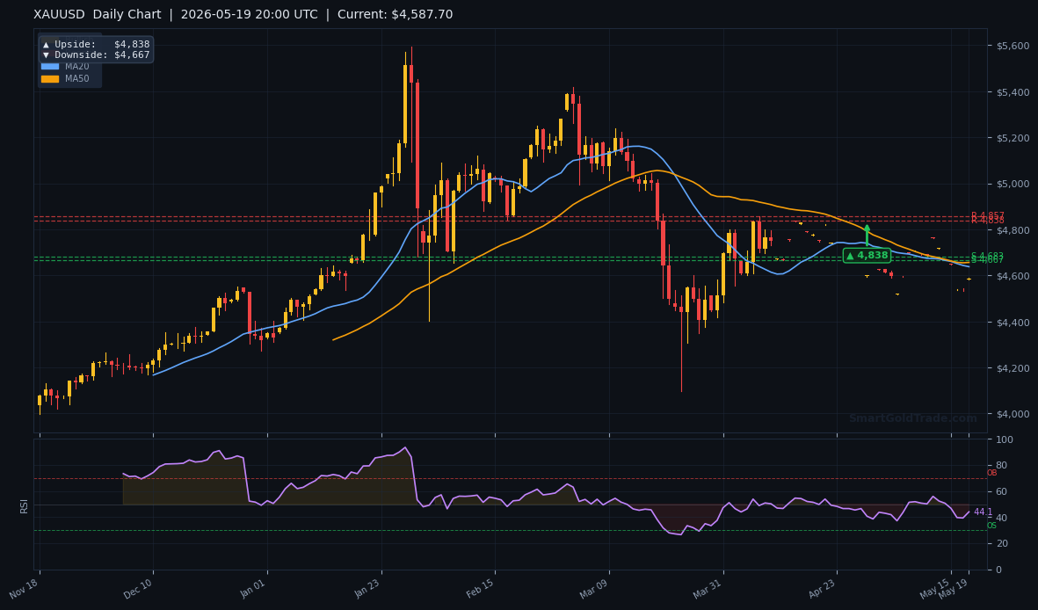Click the Jan 23 date label

coord(367,587)
